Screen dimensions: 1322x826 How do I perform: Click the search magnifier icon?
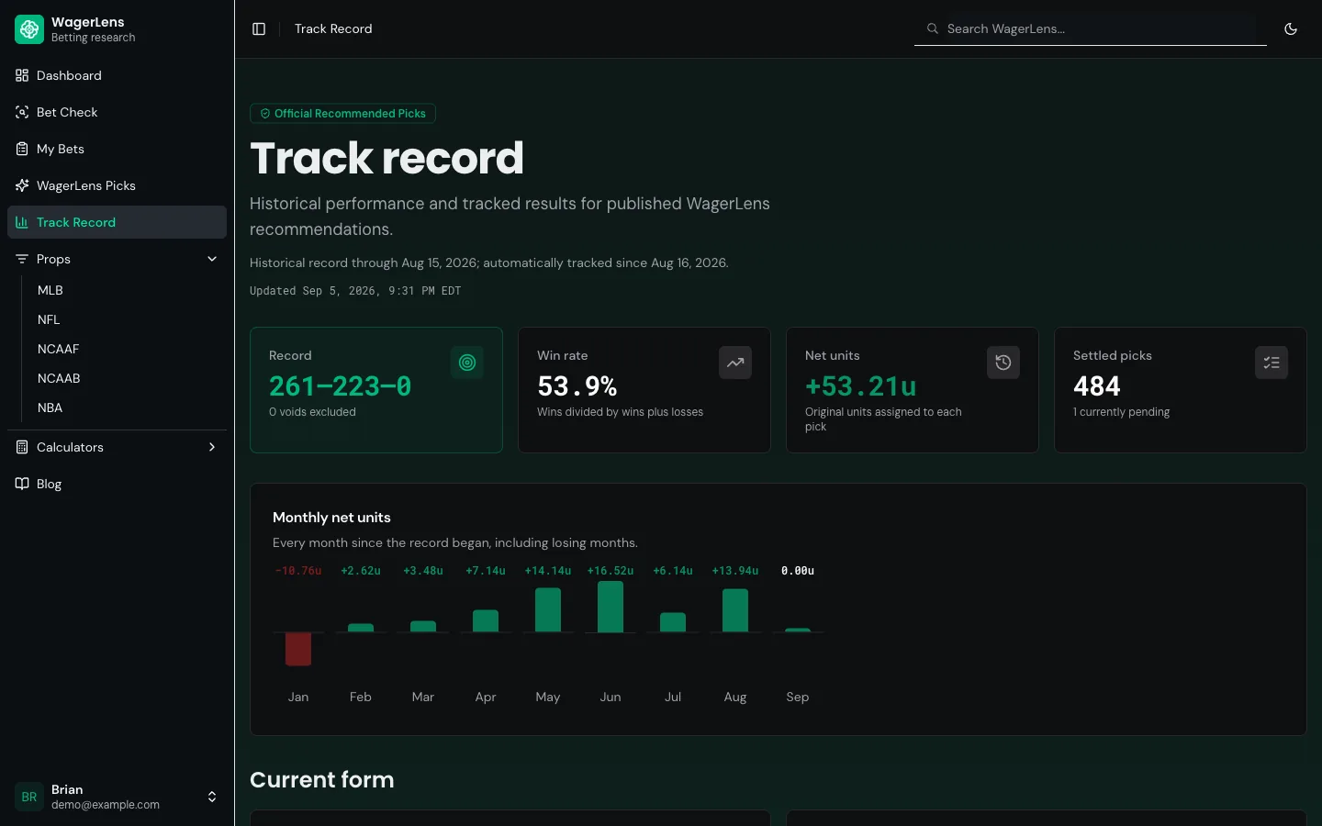[933, 28]
